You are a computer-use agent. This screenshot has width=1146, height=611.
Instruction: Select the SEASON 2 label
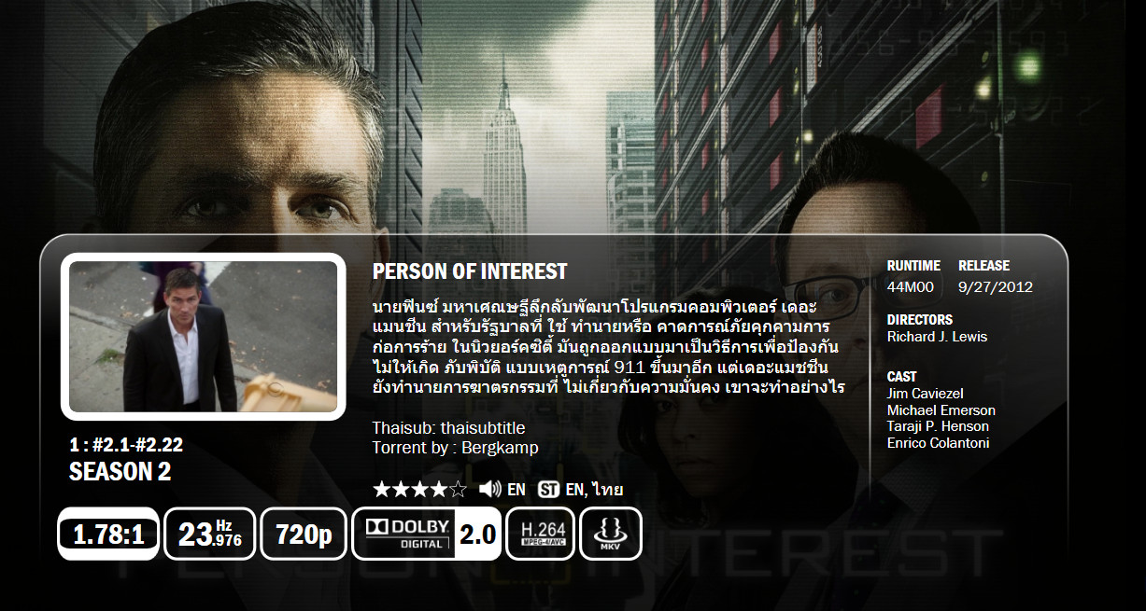tap(120, 472)
